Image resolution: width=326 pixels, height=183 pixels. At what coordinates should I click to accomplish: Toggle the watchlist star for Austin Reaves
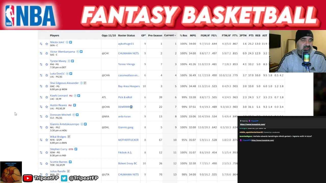pyautogui.click(x=47, y=107)
